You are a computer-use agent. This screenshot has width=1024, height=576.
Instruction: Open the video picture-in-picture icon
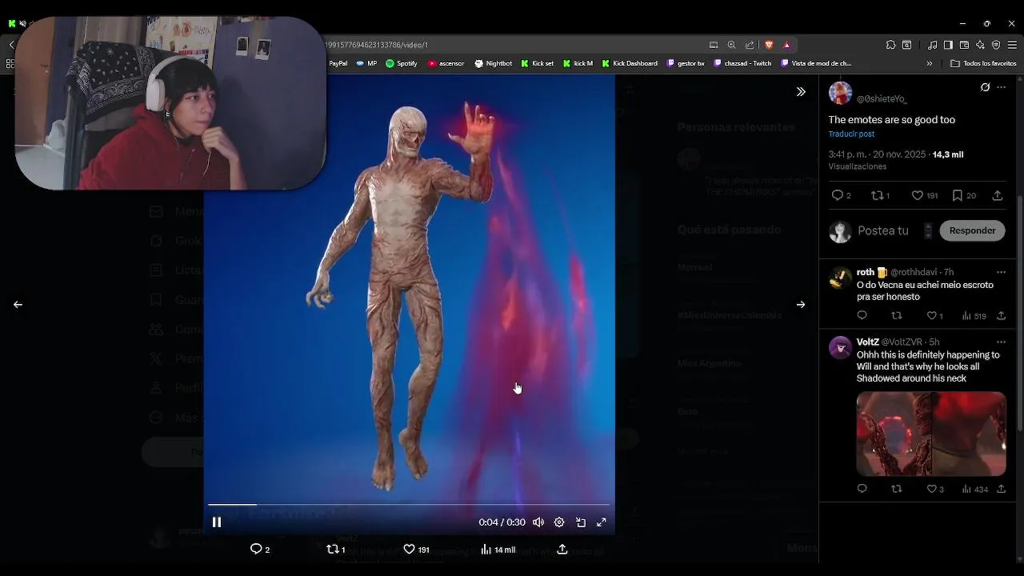(x=581, y=522)
